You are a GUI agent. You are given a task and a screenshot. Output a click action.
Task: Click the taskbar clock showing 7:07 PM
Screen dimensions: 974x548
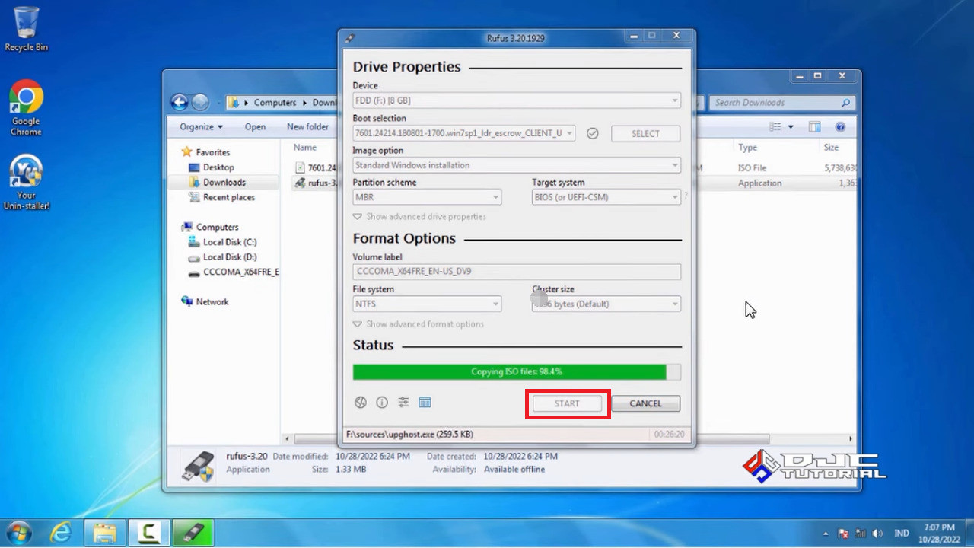coord(939,533)
